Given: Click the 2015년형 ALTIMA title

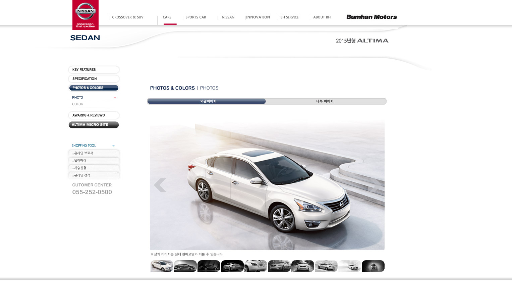Looking at the screenshot, I should (362, 41).
